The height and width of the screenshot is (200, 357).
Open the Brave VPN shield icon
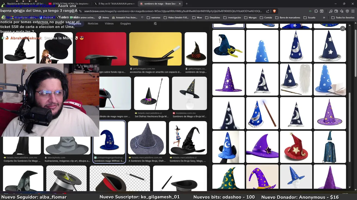coord(347,11)
